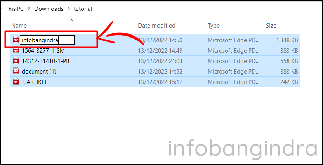Click the PDF icon beside infobangindra rename box
Screen dimensions: 323x165
click(16, 40)
